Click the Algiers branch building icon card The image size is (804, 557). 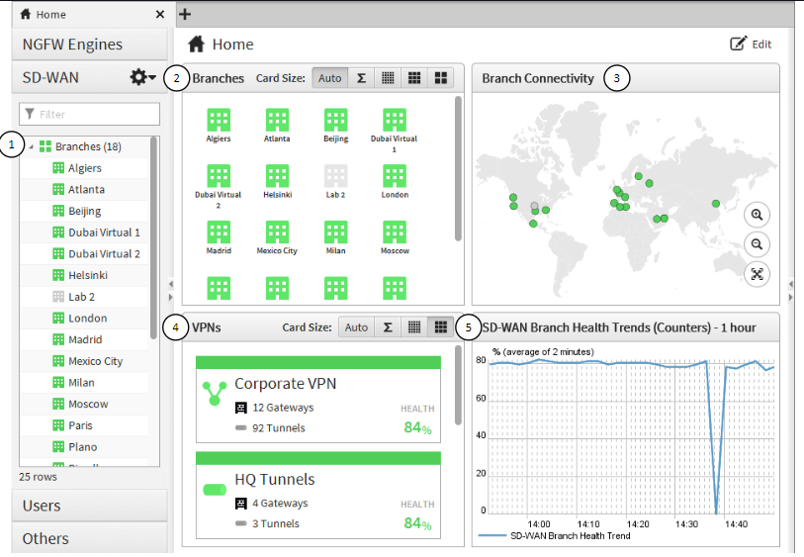tap(218, 120)
